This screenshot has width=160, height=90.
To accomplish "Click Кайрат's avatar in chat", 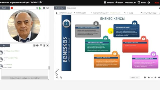I will click(1, 66).
